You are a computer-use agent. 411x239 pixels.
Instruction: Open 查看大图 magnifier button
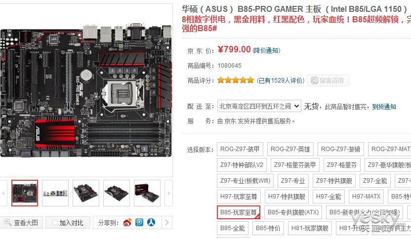tap(21, 223)
